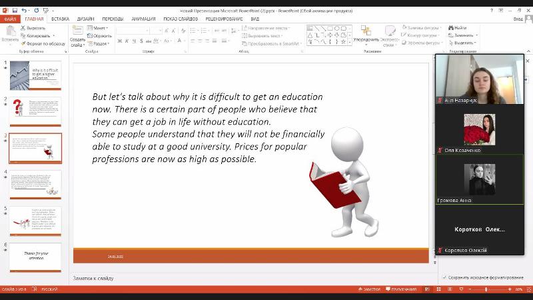Open the ПЕРЕХОДЫ ribbon tab

tap(113, 19)
